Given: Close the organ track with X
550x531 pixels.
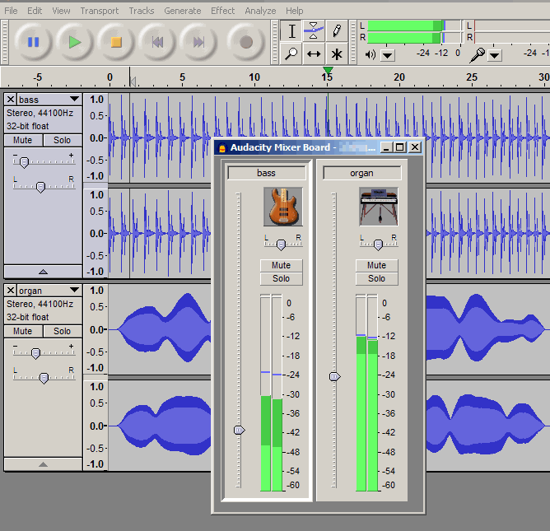Looking at the screenshot, I should click(x=11, y=291).
